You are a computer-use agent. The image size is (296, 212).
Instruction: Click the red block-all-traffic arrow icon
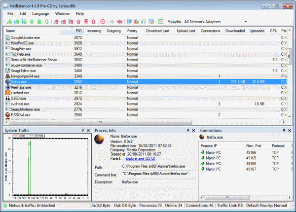[119, 22]
